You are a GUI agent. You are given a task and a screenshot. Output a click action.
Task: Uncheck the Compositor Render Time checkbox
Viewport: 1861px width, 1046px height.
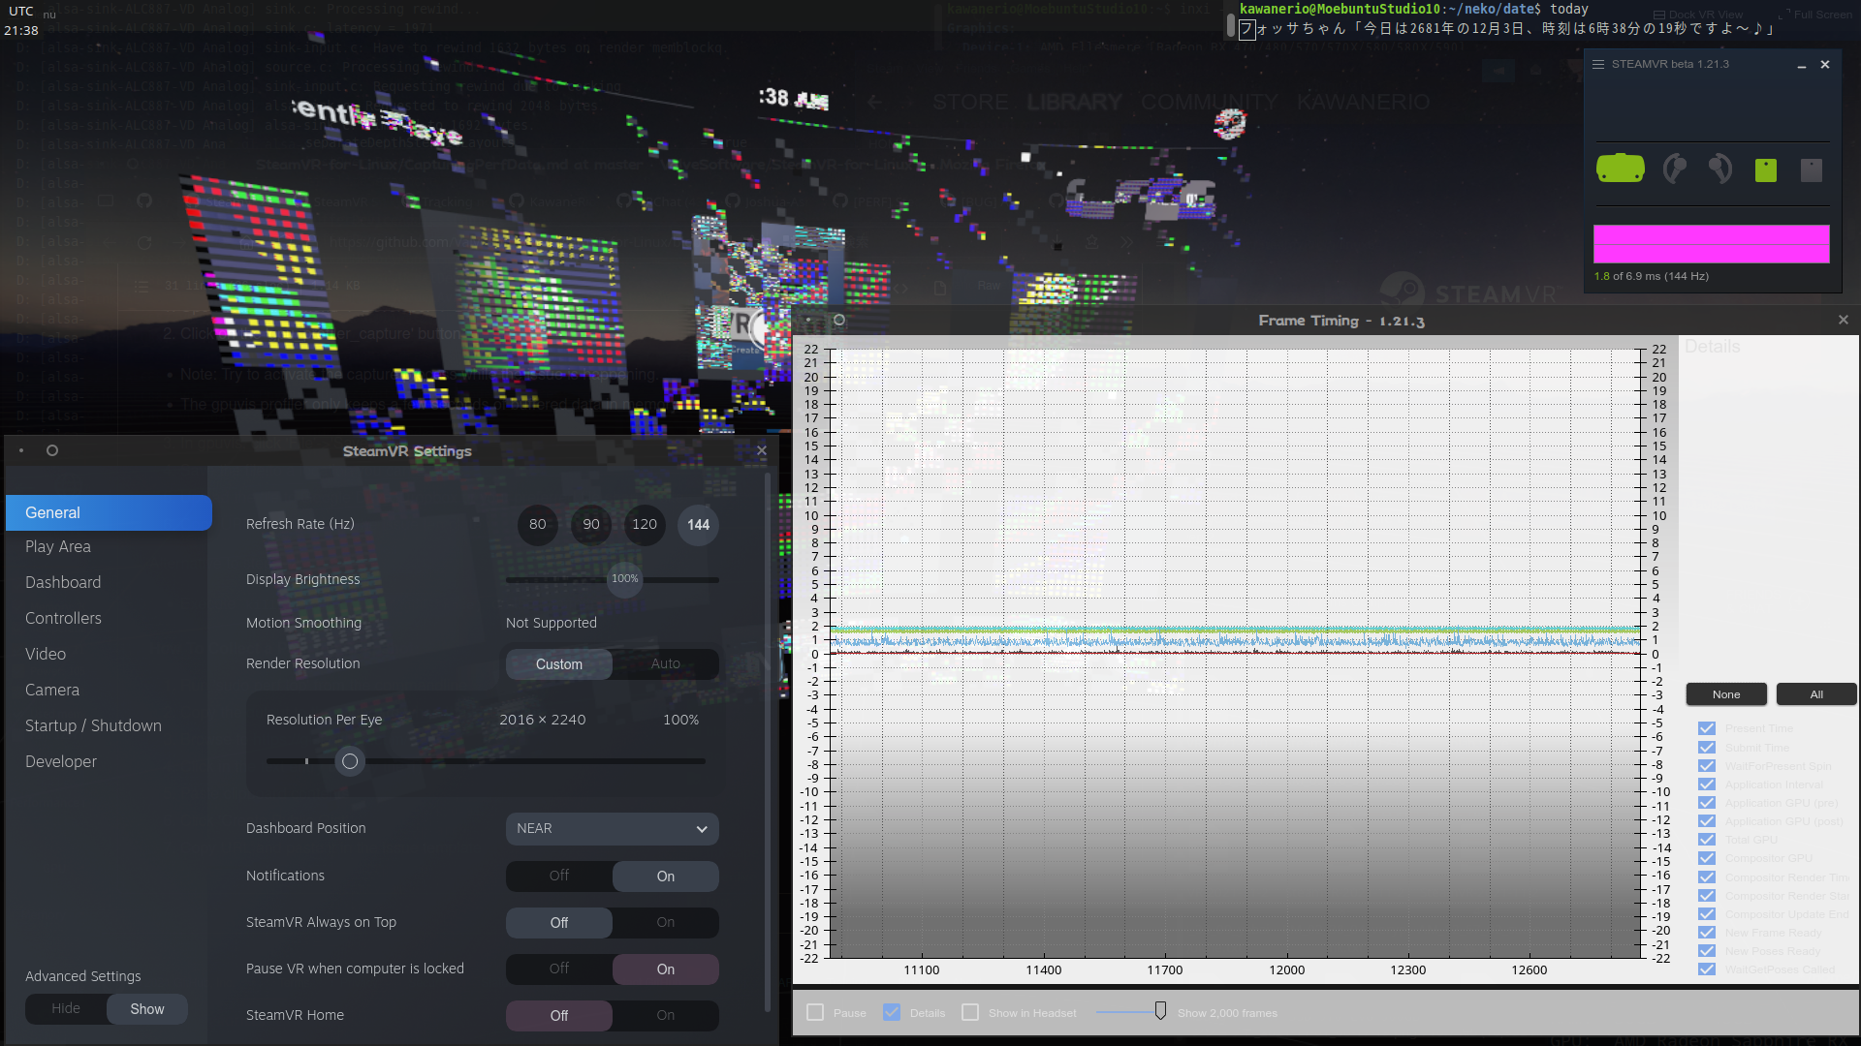(1707, 877)
